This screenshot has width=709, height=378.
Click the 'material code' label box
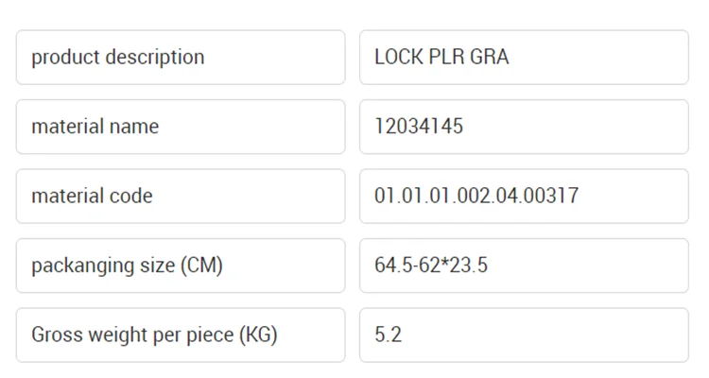coord(180,197)
